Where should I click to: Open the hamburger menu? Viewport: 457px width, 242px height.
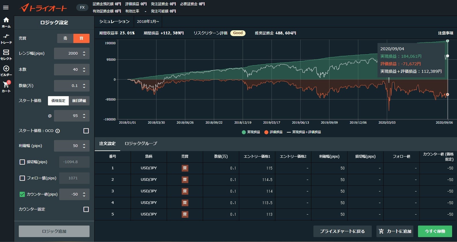[x=6, y=8]
